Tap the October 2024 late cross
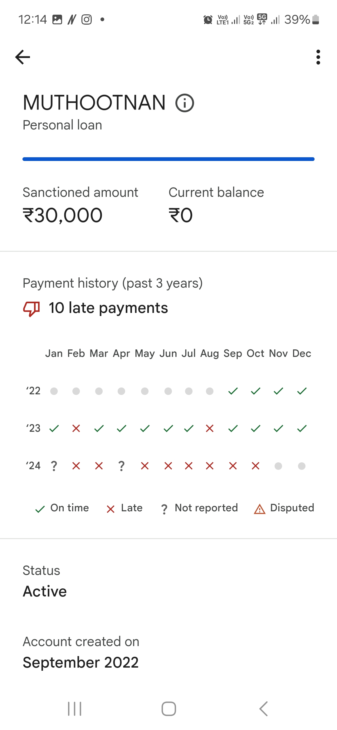Viewport: 337px width, 730px height. (x=256, y=466)
